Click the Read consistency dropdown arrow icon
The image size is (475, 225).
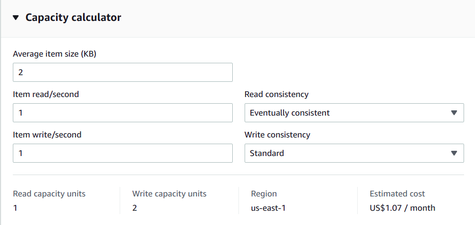coord(454,113)
